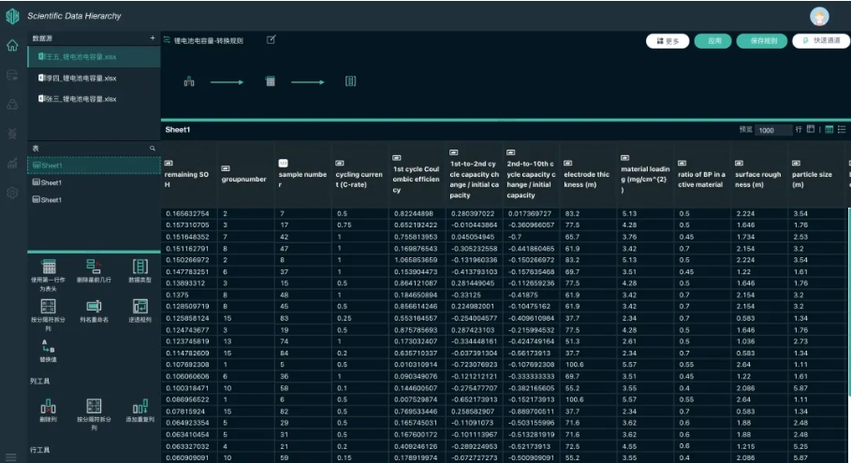This screenshot has width=851, height=463.
Task: Switch to list view icon
Action: tap(841, 130)
